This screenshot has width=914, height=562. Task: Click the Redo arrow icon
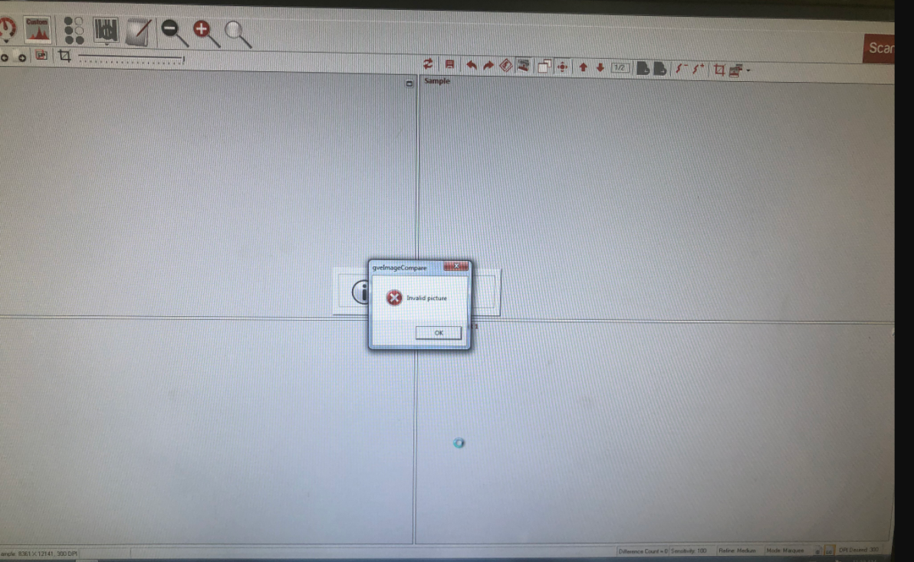click(489, 66)
